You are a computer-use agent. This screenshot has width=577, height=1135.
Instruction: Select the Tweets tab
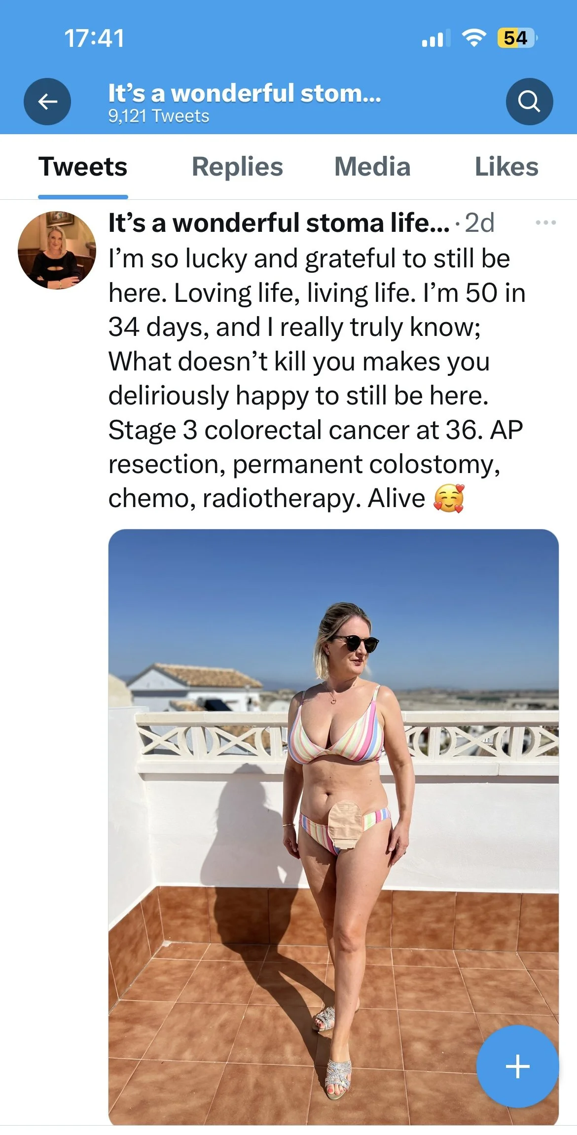coord(83,167)
